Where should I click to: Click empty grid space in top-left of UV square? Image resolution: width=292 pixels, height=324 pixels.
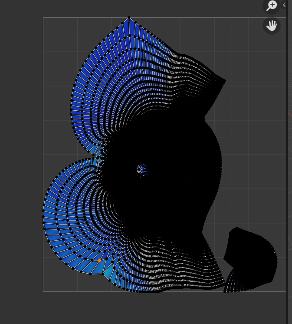(59, 37)
